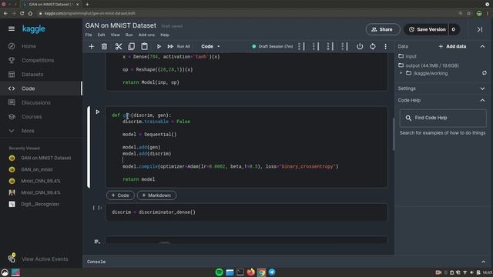The image size is (493, 277).
Task: Run the current cell from the toolbar
Action: pos(159,46)
